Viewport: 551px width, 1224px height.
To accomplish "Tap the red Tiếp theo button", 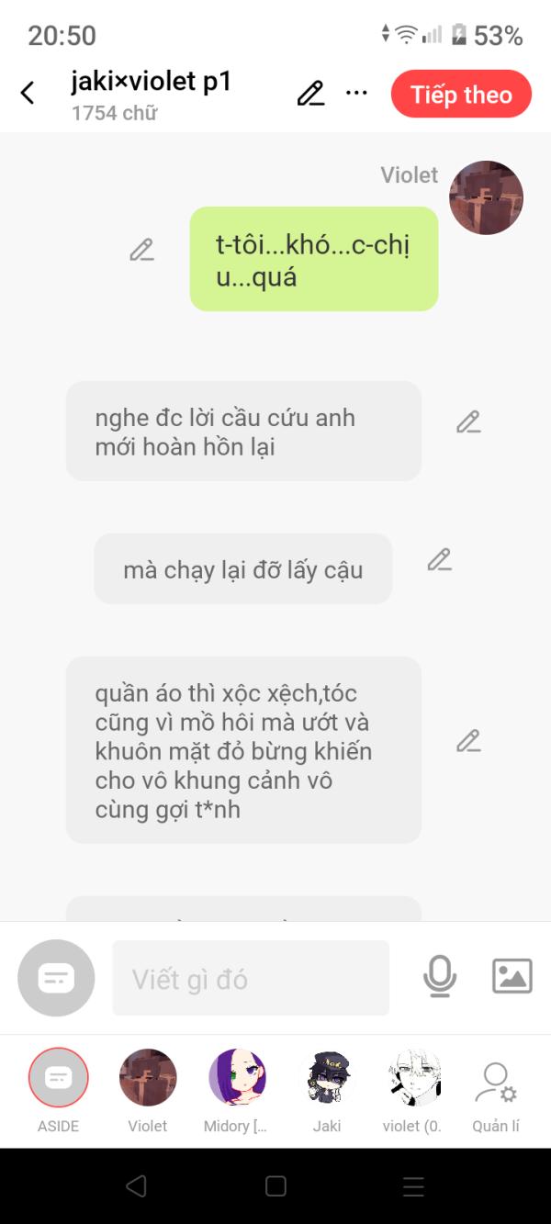I will (461, 95).
